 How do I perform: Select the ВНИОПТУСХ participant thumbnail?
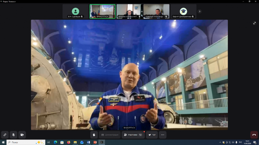pyautogui.click(x=102, y=11)
